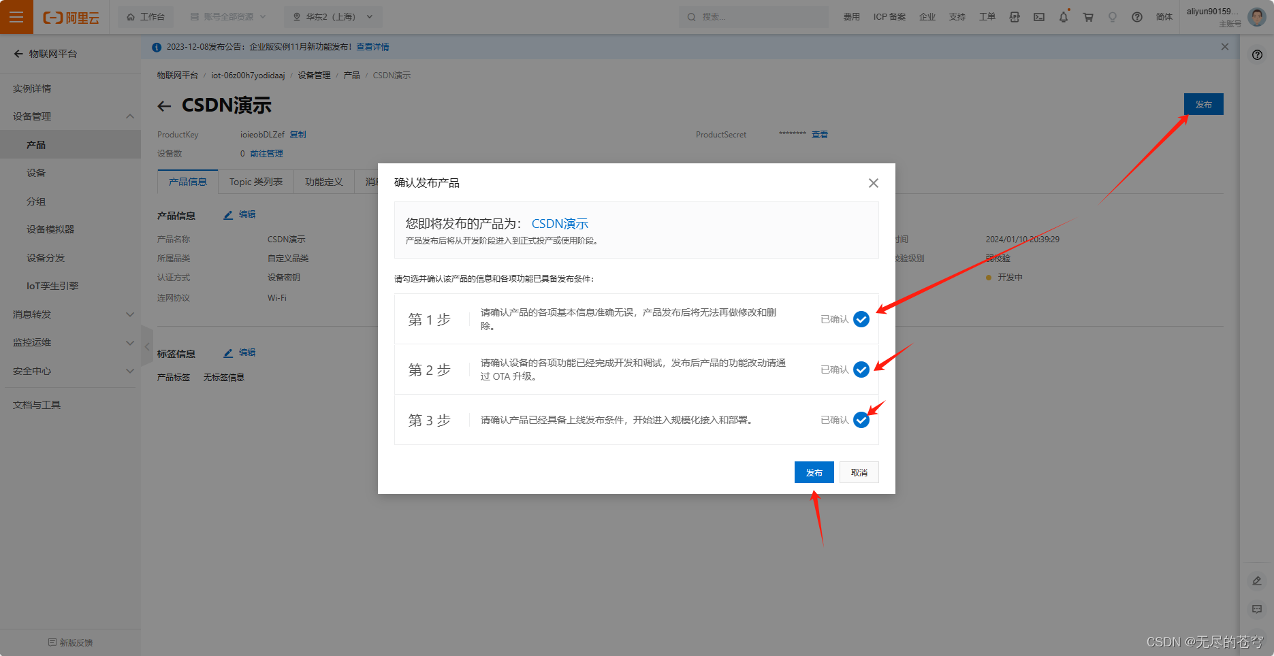Collapse the sidebar with the handle arrow
This screenshot has width=1274, height=656.
[x=147, y=346]
